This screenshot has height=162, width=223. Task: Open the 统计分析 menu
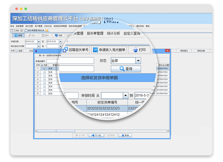click(113, 33)
